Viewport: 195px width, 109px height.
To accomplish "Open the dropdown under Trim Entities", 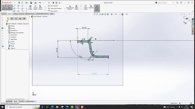I will click(x=30, y=11).
